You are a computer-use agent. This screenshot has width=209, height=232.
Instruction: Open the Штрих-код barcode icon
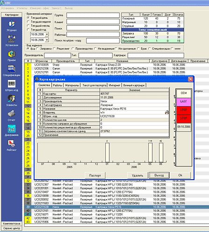(x=12, y=84)
